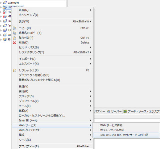160x149 pixels.
Task: Open チーム(E) submenu
Action: 52,106
